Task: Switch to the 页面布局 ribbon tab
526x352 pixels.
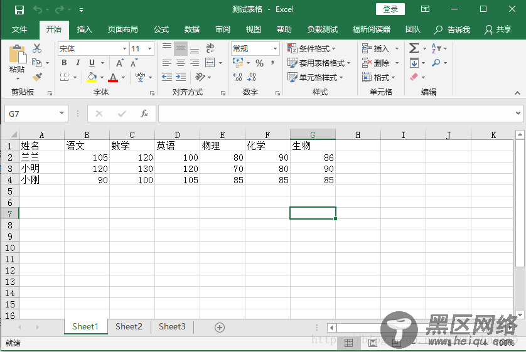Action: (x=123, y=29)
